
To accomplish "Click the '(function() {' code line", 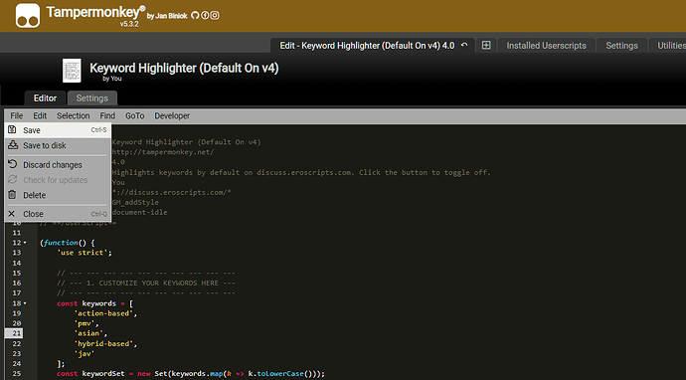I will (x=67, y=243).
